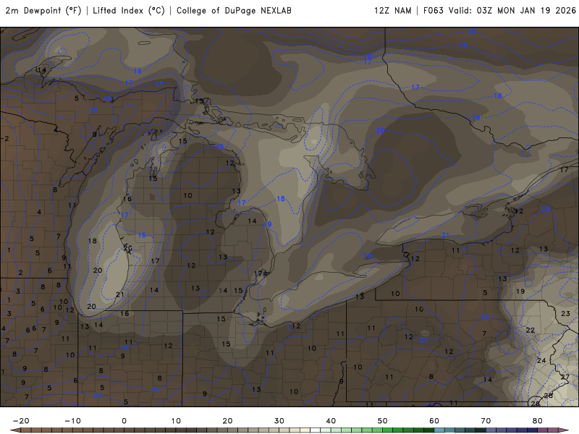The height and width of the screenshot is (434, 579).
Task: Click the black "21" value near Lake Michigan
Action: (x=119, y=294)
